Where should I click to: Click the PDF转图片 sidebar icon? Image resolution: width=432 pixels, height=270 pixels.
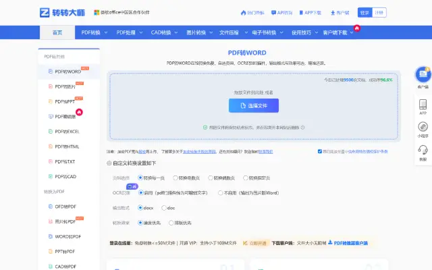[51, 86]
